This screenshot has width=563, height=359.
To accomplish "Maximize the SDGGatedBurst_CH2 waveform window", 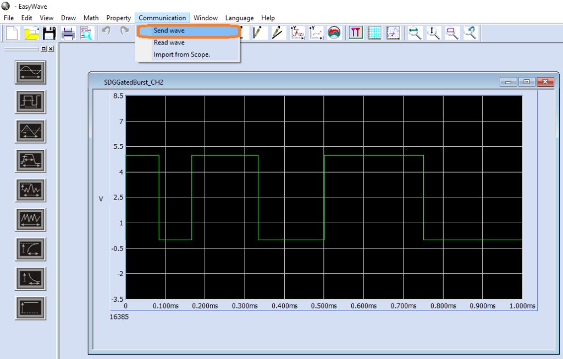I will click(526, 82).
